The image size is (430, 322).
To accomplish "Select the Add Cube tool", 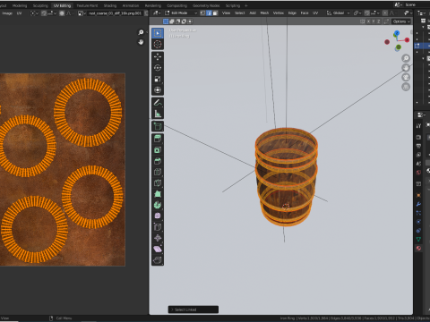I will click(158, 126).
